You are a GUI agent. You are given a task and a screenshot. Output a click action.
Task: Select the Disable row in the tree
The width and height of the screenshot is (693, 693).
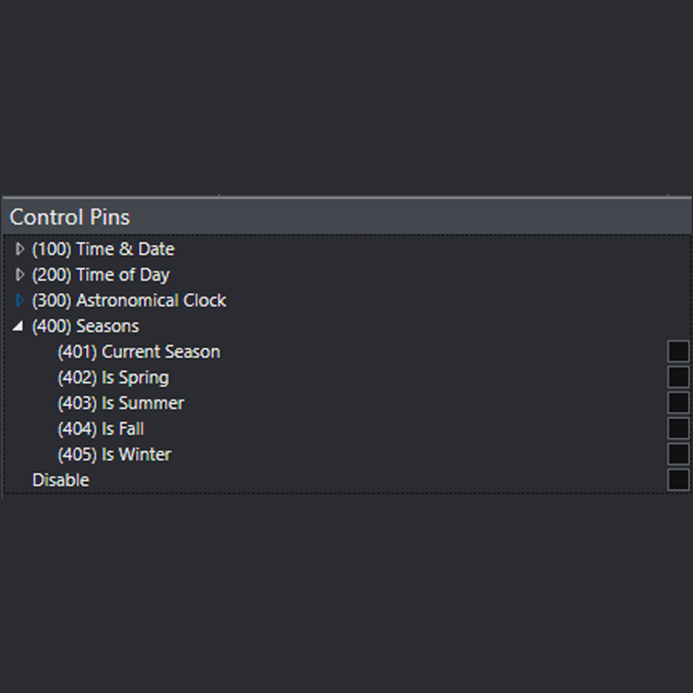[60, 480]
